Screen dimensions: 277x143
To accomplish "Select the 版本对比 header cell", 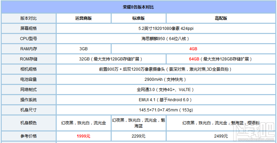I will [x=29, y=18].
